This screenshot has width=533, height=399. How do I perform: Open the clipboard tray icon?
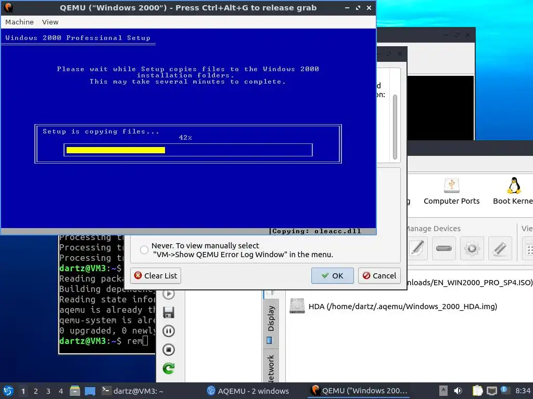click(x=478, y=391)
